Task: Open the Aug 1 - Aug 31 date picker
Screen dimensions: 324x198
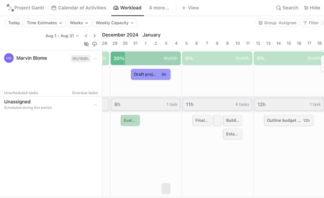Action: tap(62, 36)
